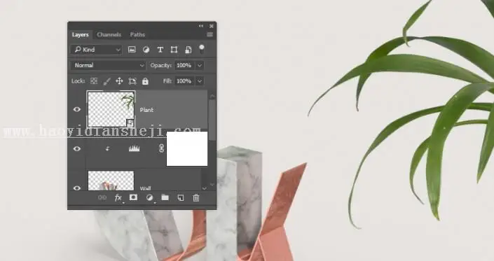This screenshot has width=494, height=261.
Task: Add a layer mask icon
Action: coord(133,197)
